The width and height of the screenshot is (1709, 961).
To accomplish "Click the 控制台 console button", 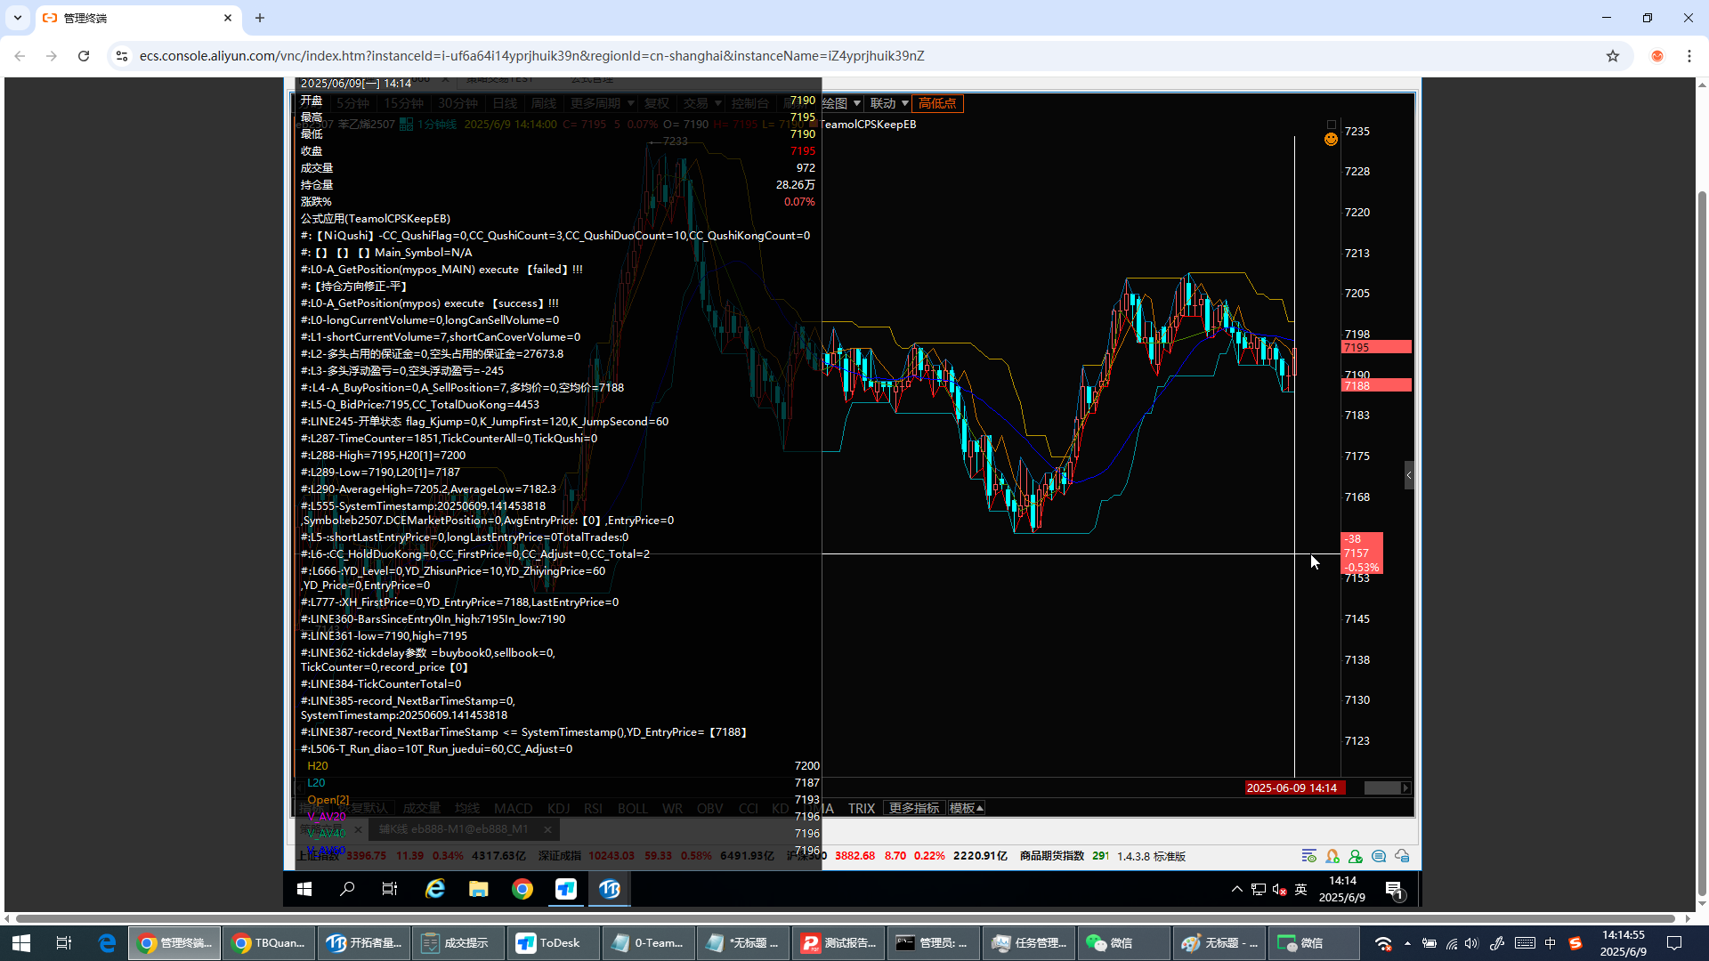I will [x=749, y=103].
